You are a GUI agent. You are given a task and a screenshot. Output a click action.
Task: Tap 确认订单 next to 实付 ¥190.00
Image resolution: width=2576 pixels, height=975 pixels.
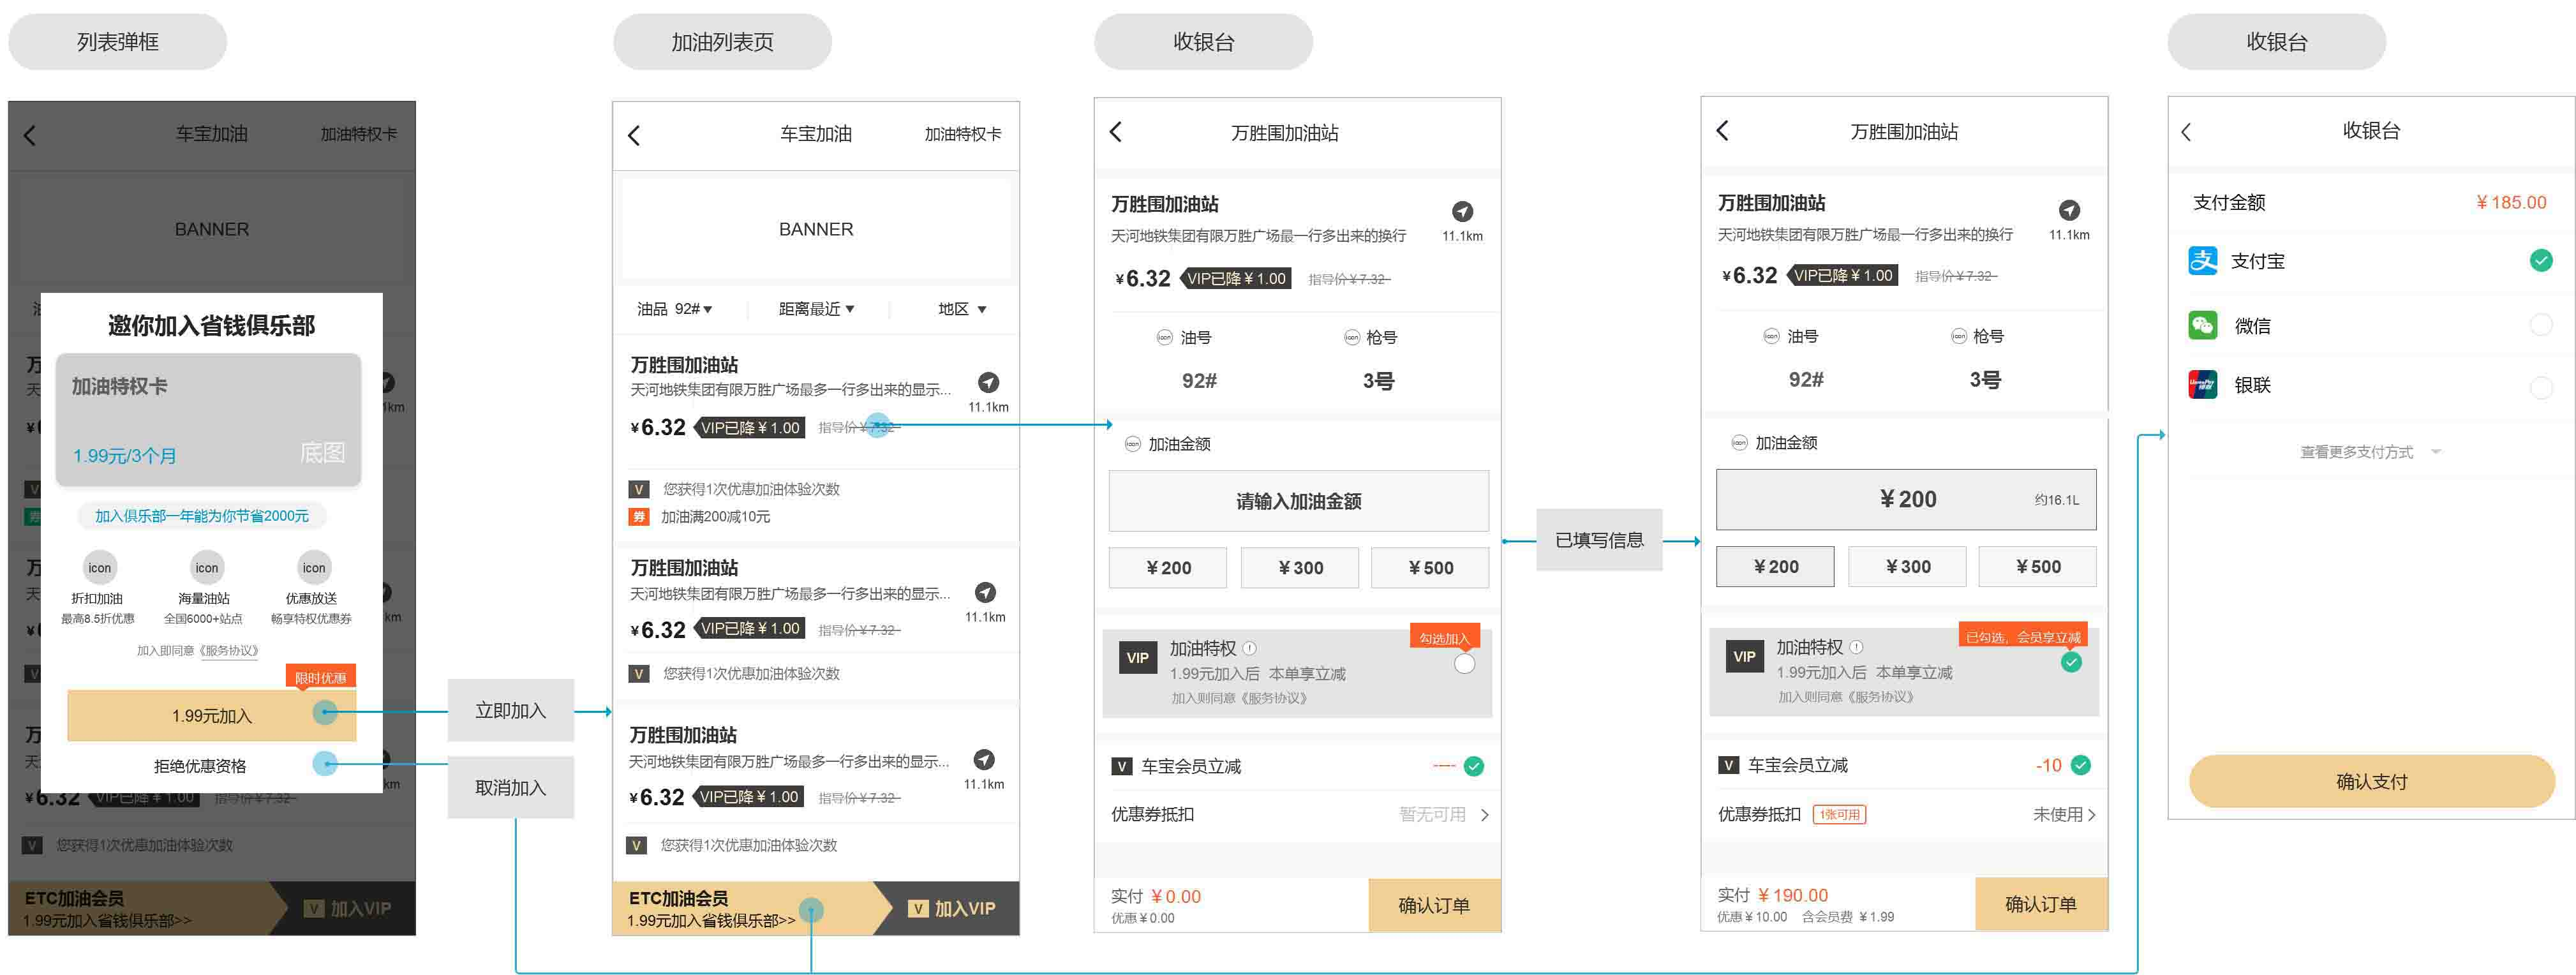(x=2041, y=904)
